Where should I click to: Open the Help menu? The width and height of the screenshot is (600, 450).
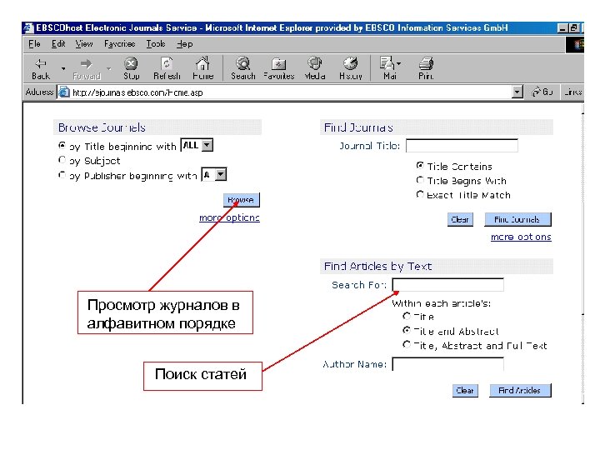click(x=184, y=44)
